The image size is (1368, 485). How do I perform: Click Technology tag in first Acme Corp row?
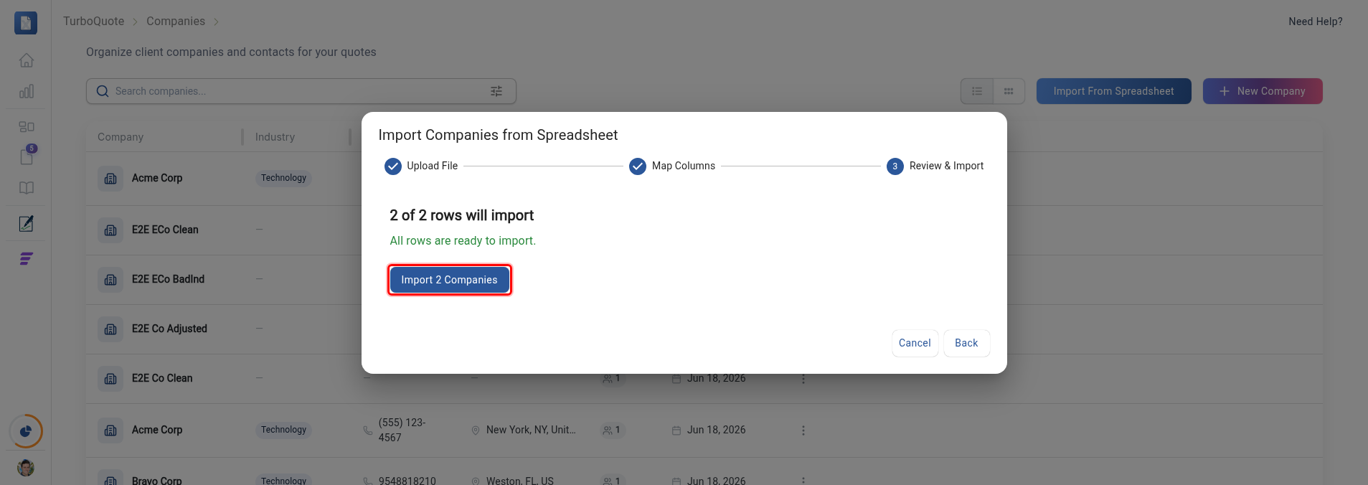[283, 178]
